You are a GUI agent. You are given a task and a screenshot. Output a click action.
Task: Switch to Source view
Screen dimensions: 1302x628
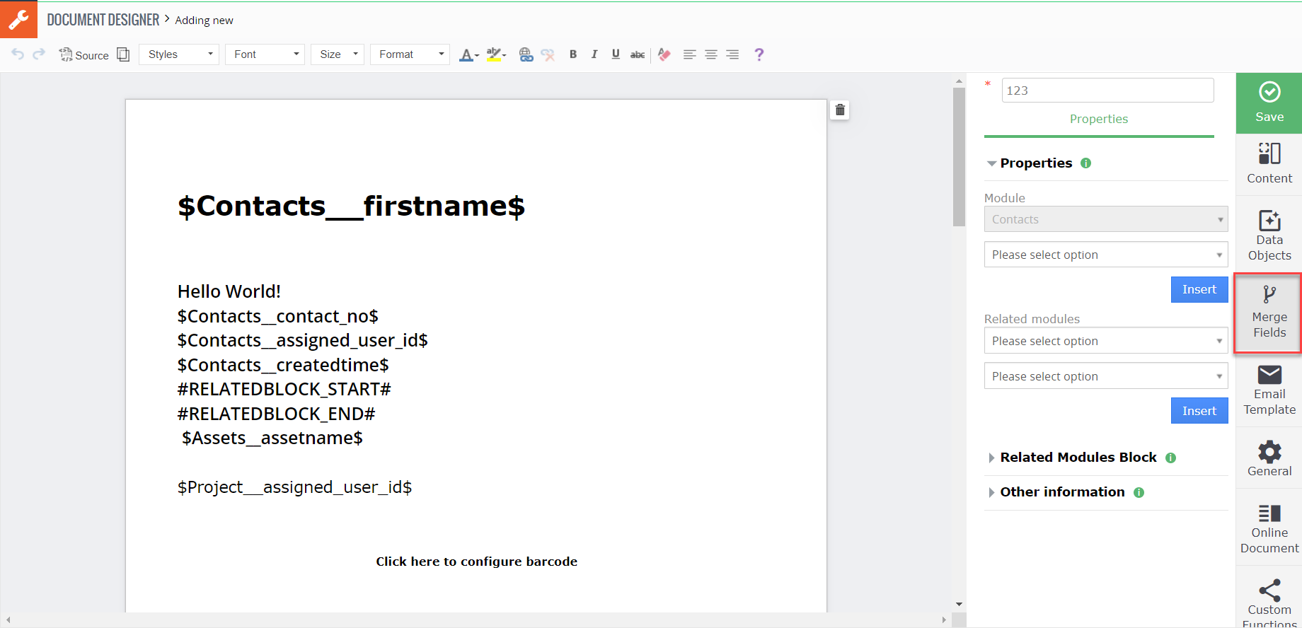click(83, 54)
